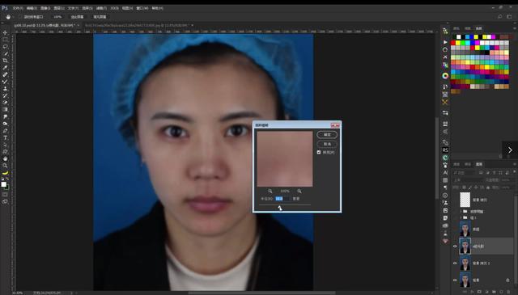
Task: Expand the upper folder group in Layers panel
Action: (x=461, y=211)
